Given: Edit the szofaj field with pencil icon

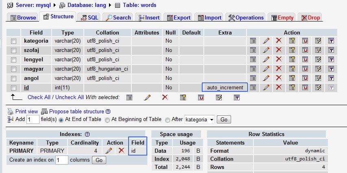Looking at the screenshot, I should click(x=266, y=50).
